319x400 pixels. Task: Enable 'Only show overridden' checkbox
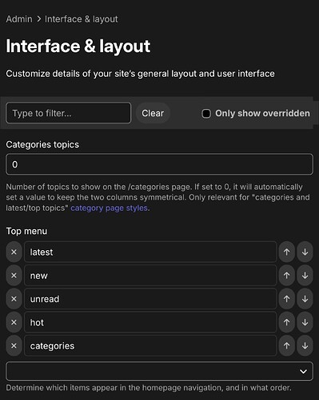coord(206,114)
